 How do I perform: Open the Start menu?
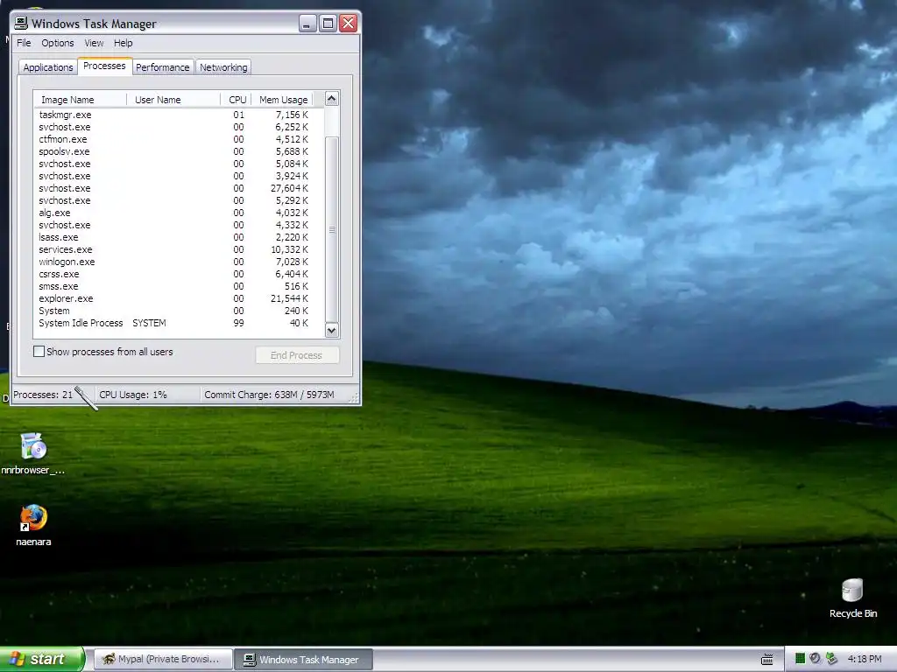click(42, 659)
